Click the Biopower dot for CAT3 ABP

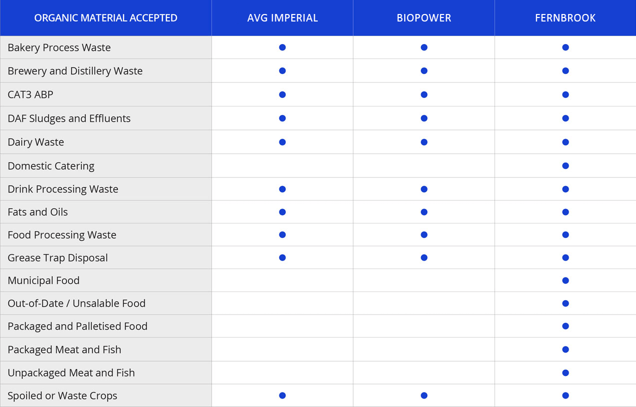(424, 94)
